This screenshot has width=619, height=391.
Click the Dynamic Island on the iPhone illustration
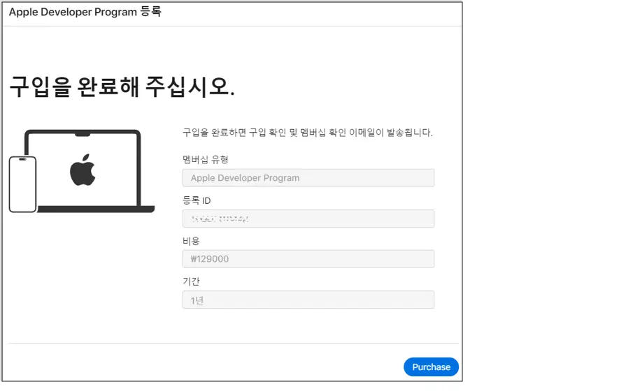click(22, 159)
